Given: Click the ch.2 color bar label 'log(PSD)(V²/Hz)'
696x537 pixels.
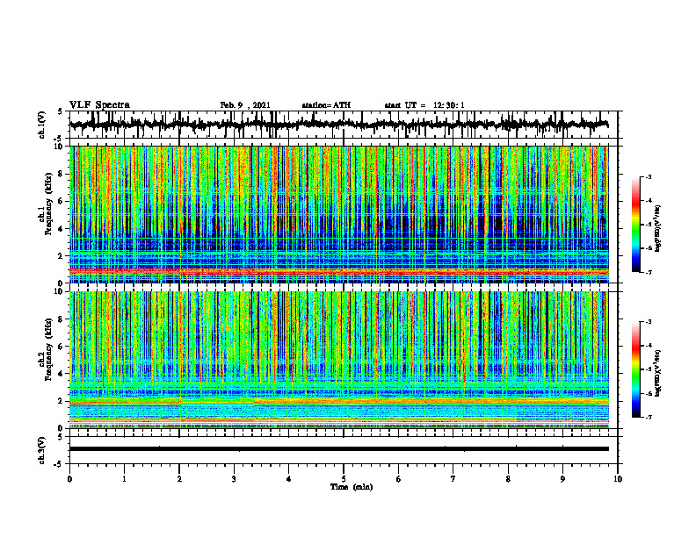Looking at the screenshot, I should pos(658,374).
